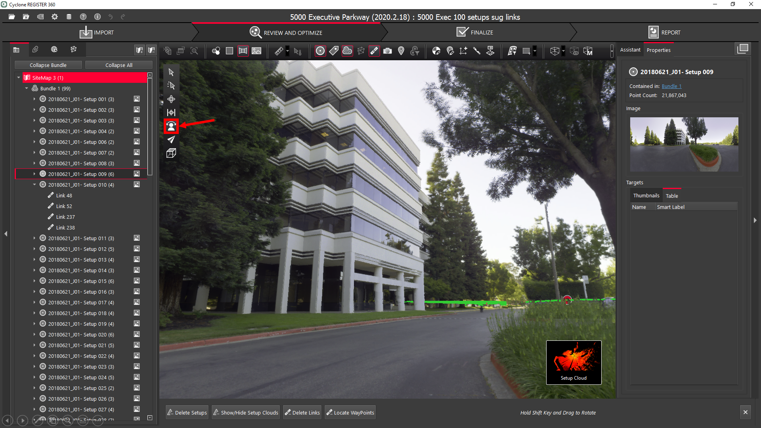Open the Table tab under Targets
Viewport: 761px width, 428px height.
point(671,196)
